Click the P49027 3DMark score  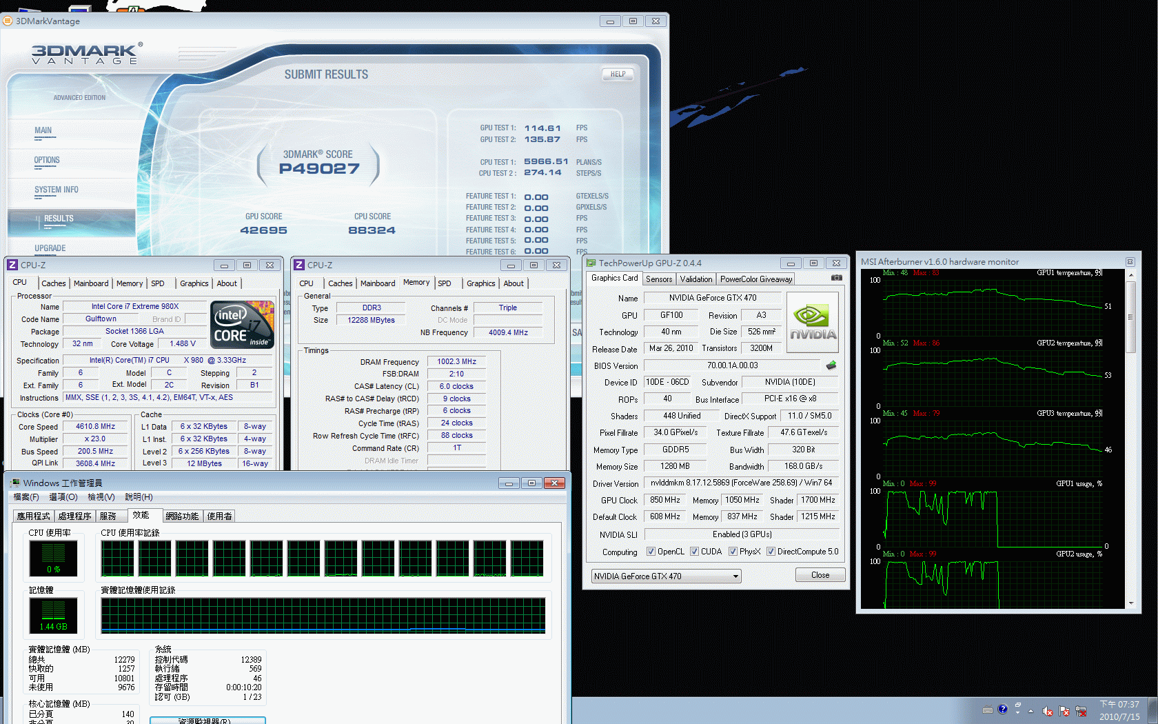319,168
